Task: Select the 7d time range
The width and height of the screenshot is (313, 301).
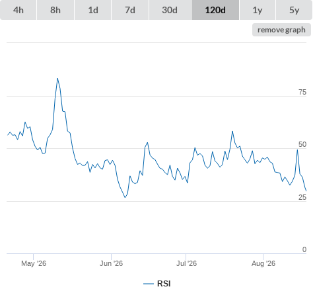Action: click(x=130, y=10)
